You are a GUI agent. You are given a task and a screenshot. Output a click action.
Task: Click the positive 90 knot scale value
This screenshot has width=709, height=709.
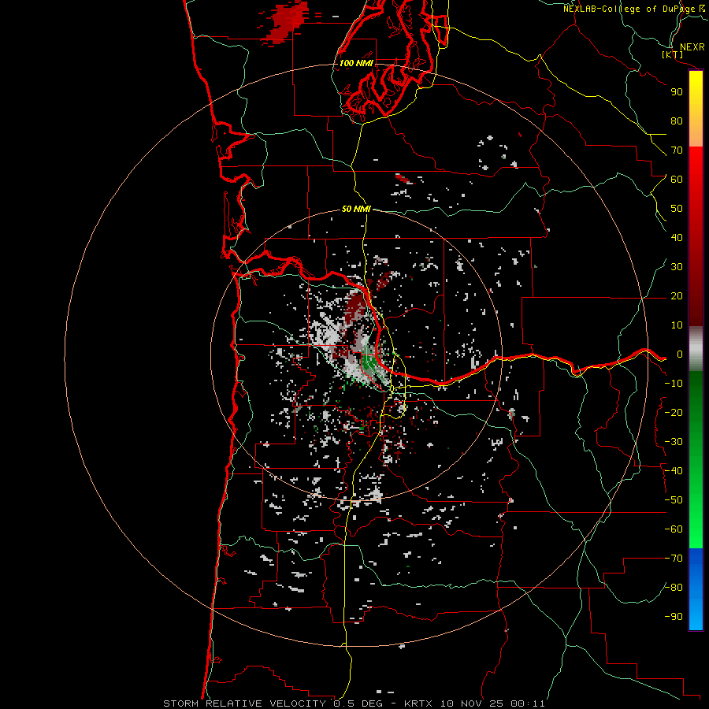[x=677, y=92]
